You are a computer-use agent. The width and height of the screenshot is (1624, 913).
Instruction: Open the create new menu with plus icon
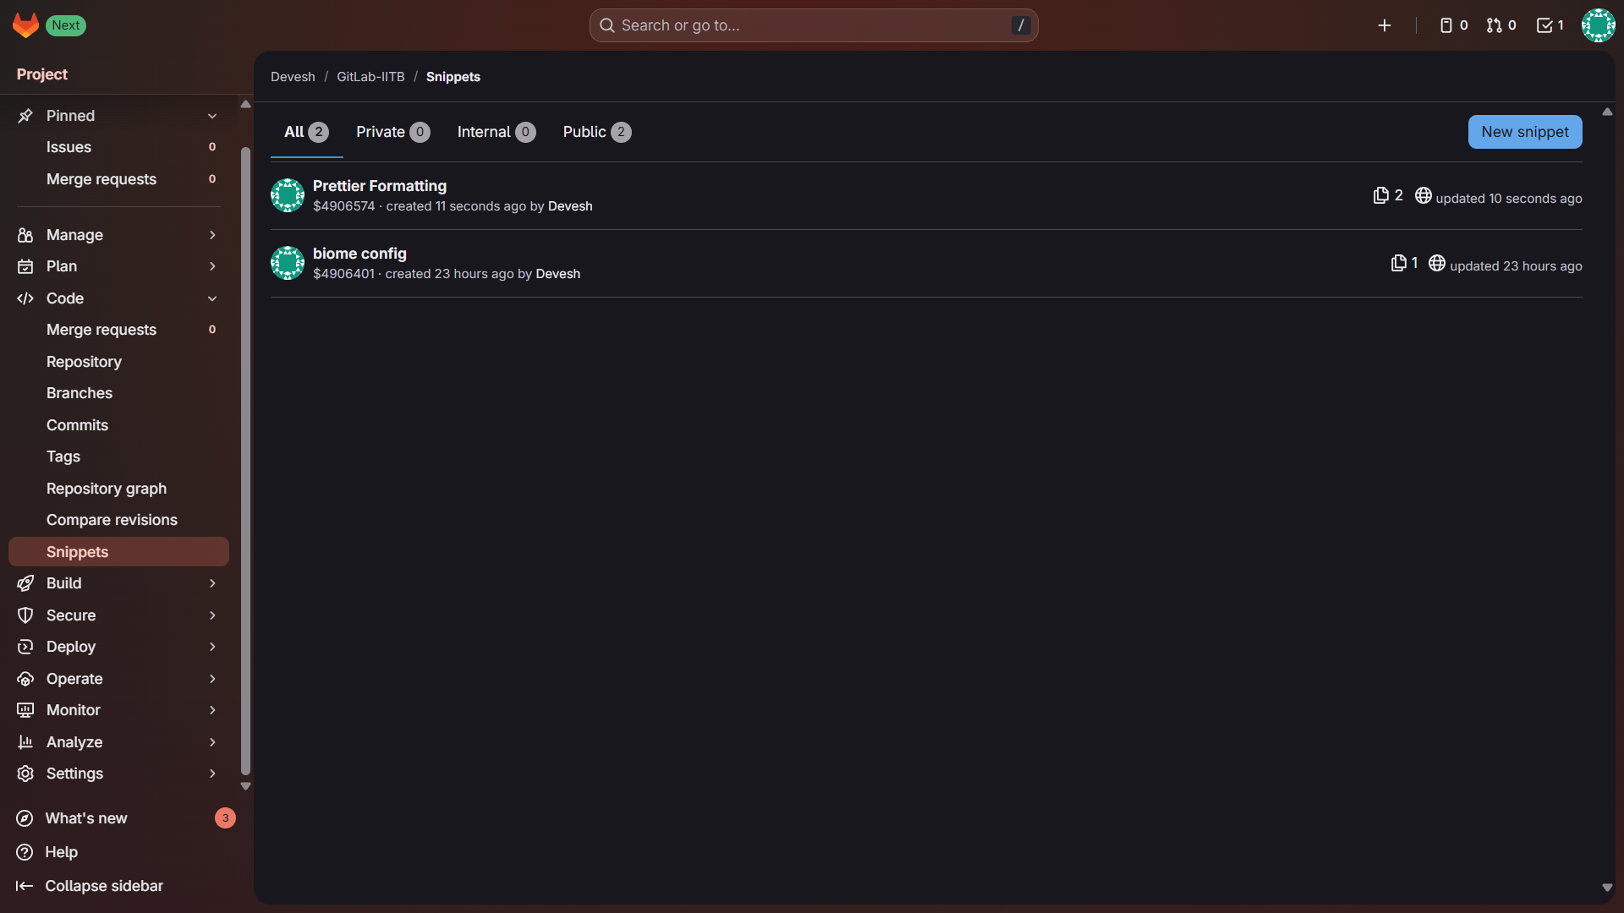point(1385,25)
